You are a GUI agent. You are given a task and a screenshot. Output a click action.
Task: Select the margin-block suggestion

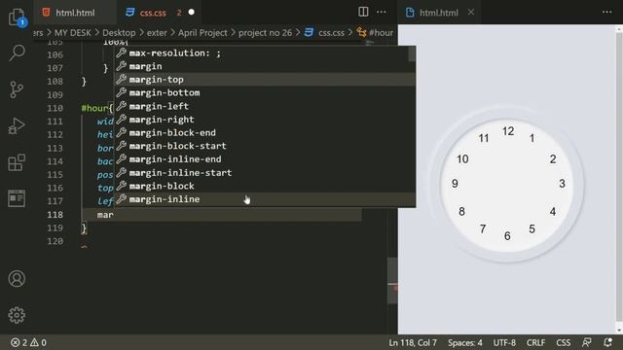point(265,186)
